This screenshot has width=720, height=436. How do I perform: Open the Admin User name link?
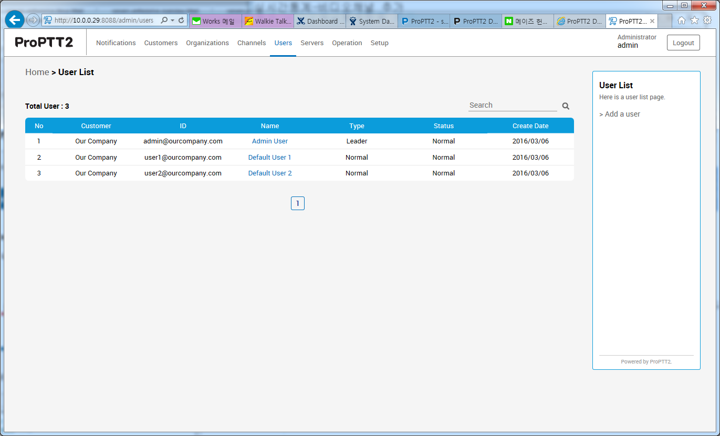pyautogui.click(x=270, y=141)
